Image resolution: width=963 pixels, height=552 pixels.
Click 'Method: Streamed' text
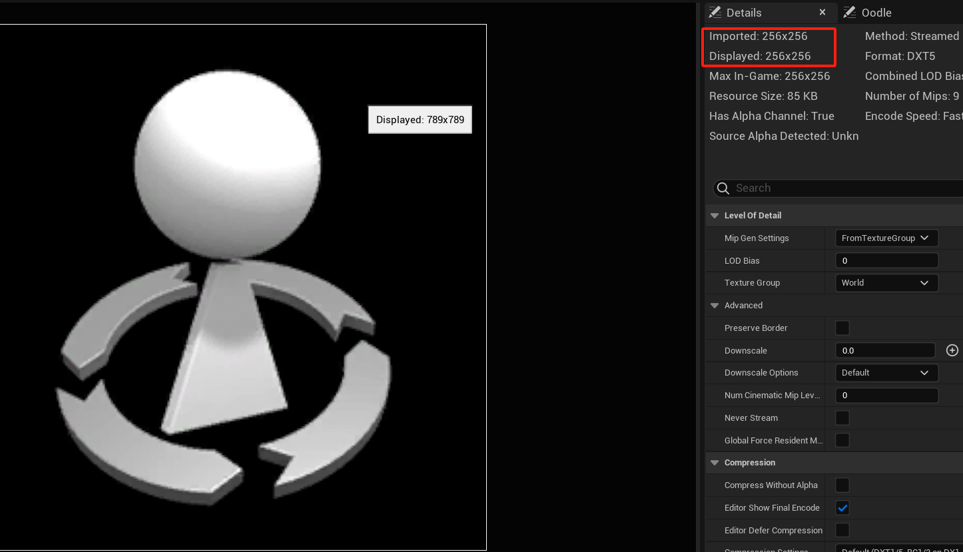coord(912,36)
